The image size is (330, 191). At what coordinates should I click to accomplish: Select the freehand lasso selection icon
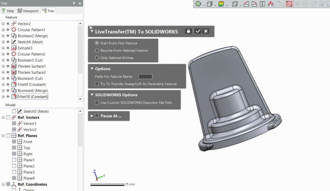tap(314, 4)
